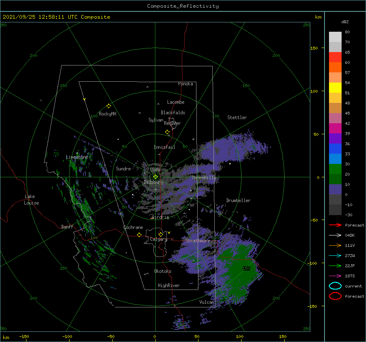
Task: Click the dark orange 60 dBZ swatch
Action: [x=335, y=68]
